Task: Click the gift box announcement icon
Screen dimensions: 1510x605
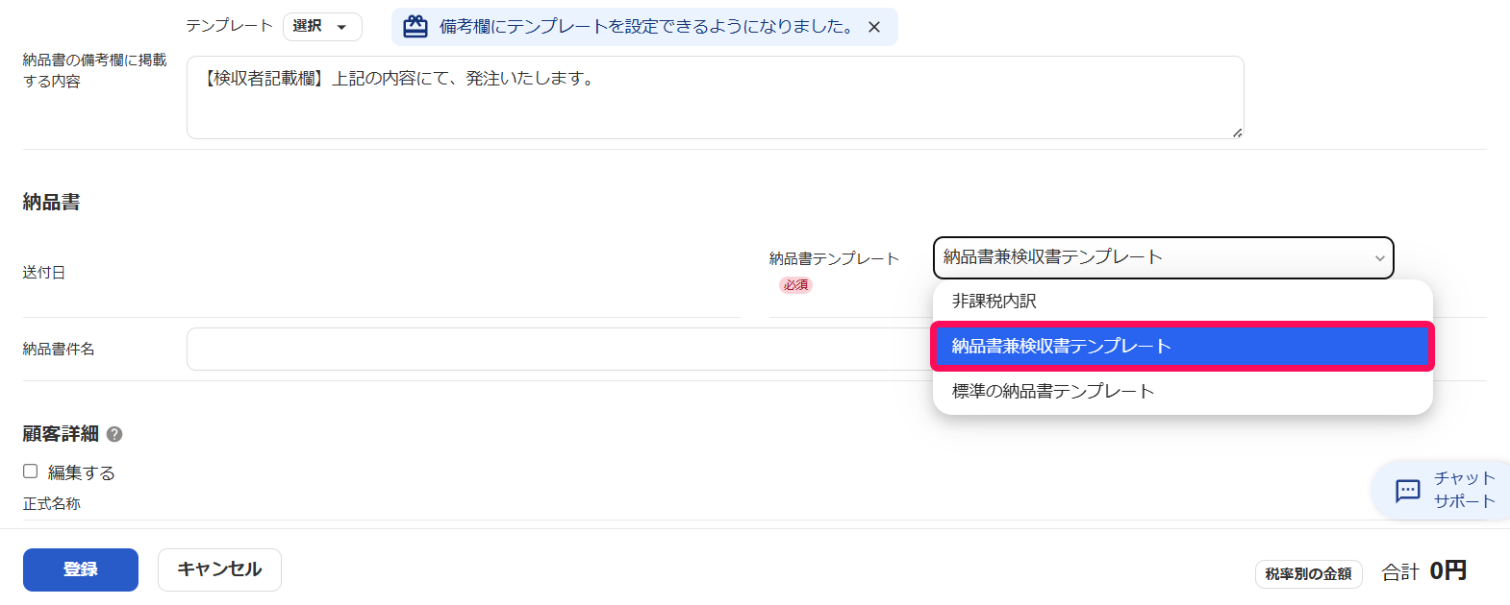Action: point(415,27)
